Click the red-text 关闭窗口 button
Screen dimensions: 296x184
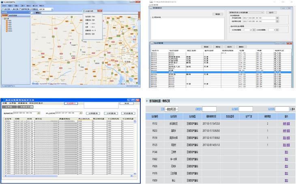click(71, 103)
